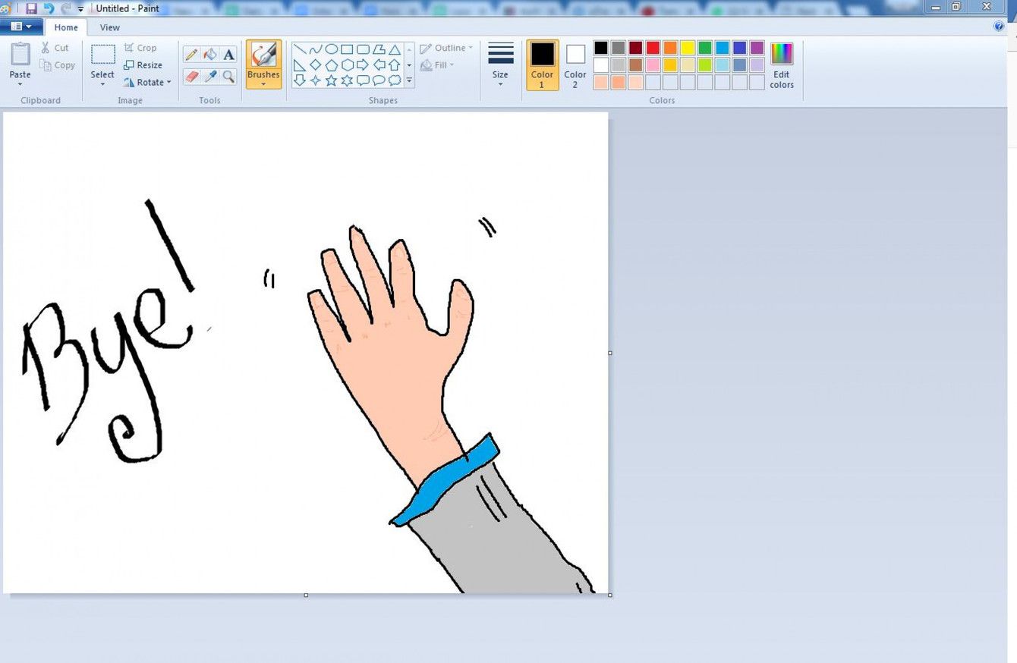Switch active slot to Color 2
The width and height of the screenshot is (1017, 663).
tap(575, 64)
